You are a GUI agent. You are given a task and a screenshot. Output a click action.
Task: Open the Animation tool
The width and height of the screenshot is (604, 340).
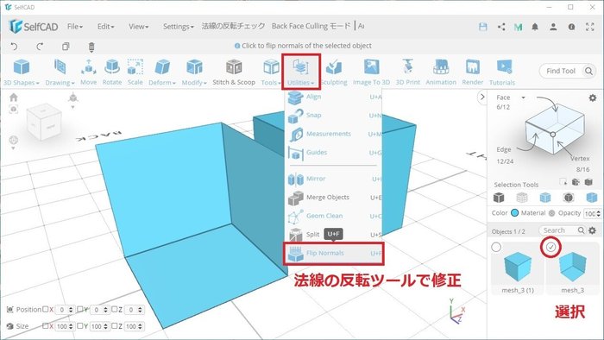pyautogui.click(x=441, y=72)
